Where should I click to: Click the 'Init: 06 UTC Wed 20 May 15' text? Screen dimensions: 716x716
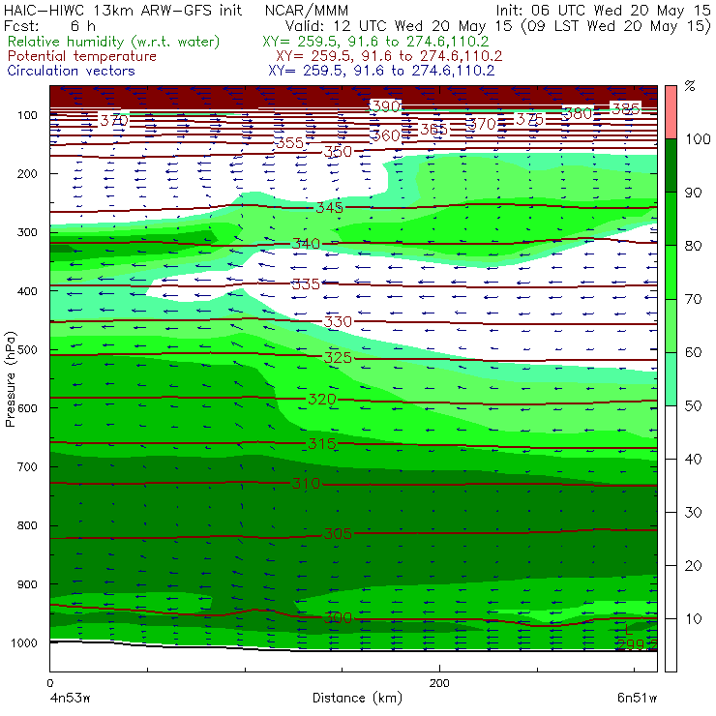pos(603,11)
